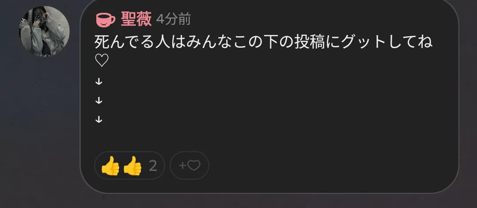Image resolution: width=477 pixels, height=208 pixels.
Task: Open 聖薇's profile picture avatar
Action: pyautogui.click(x=44, y=31)
